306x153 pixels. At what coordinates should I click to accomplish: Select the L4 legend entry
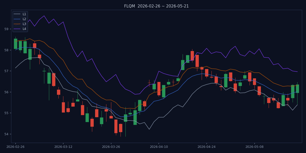[x=20, y=29]
